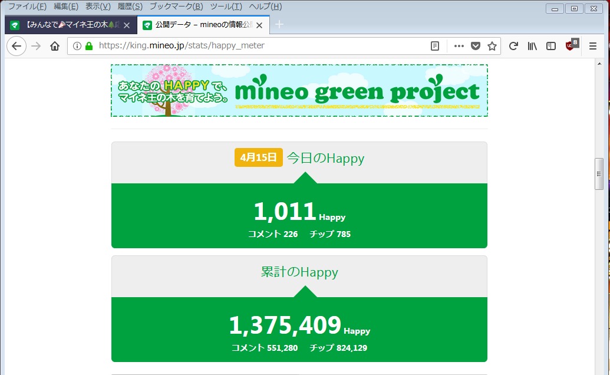Click the 累計のHappy heading
The height and width of the screenshot is (375, 610).
[299, 272]
